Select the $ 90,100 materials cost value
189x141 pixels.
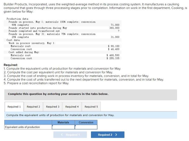114,46
